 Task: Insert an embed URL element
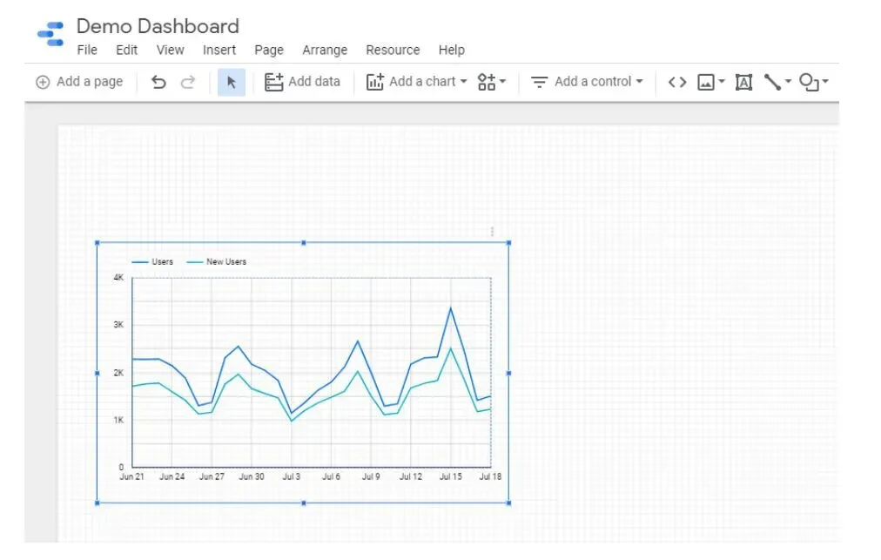[677, 81]
